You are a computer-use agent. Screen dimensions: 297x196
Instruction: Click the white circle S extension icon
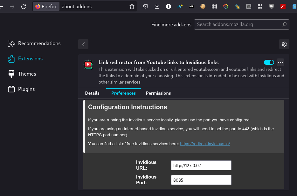pos(169,7)
